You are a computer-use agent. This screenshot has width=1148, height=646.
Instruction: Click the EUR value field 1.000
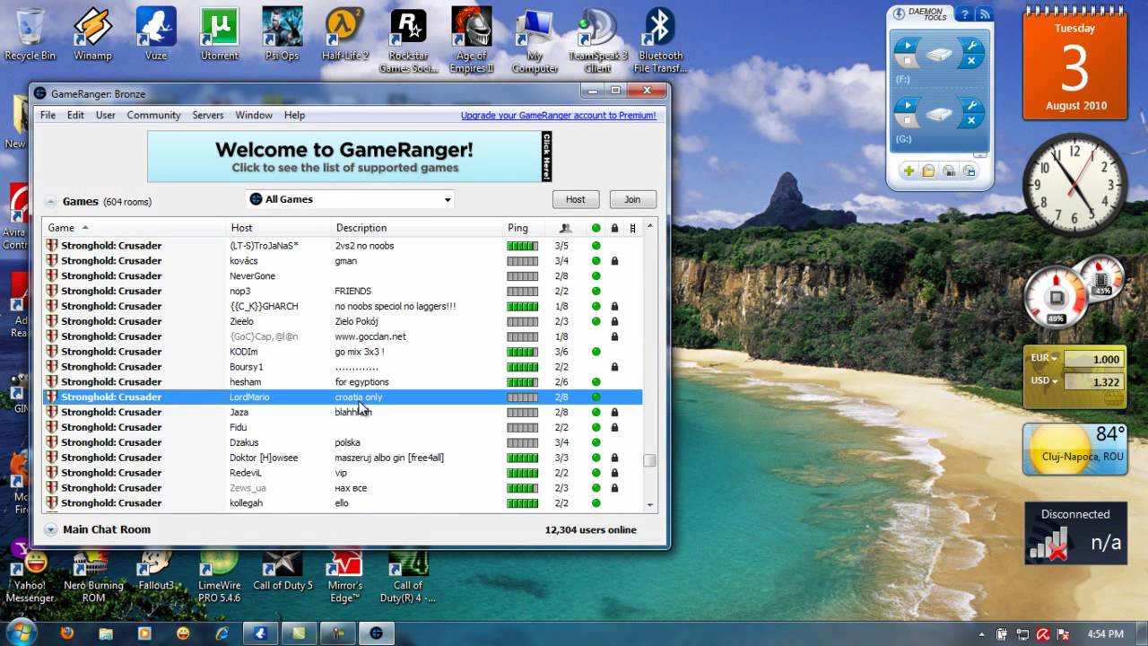pos(1093,359)
